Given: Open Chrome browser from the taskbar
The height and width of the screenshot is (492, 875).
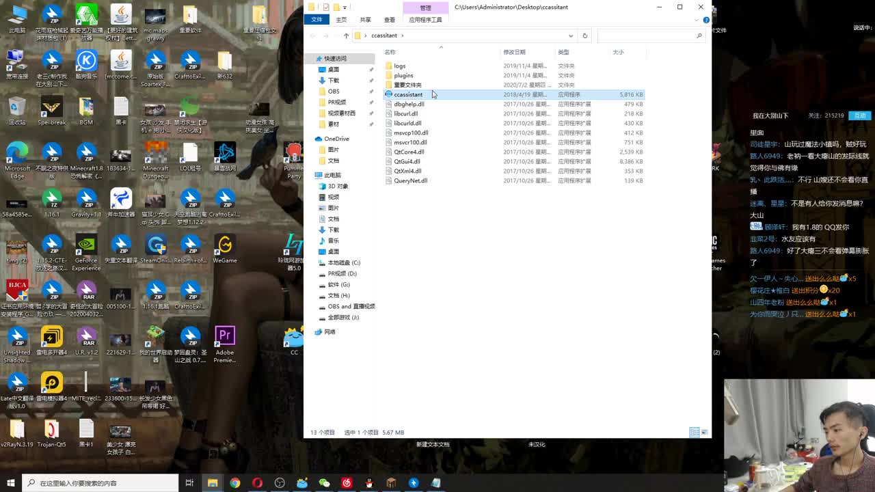Looking at the screenshot, I should (x=235, y=483).
